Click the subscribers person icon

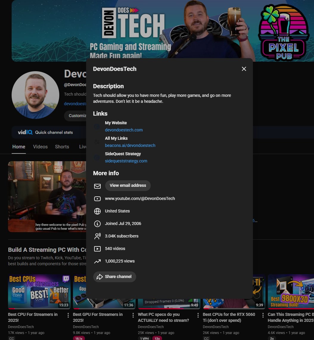tap(97, 236)
